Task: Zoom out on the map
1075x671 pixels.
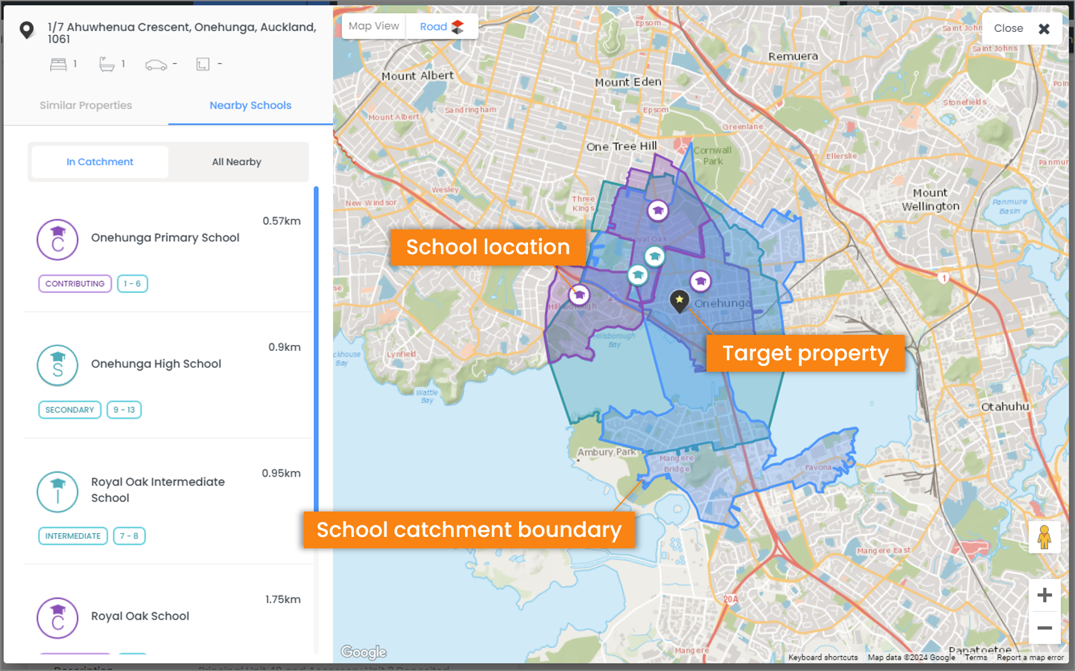Action: coord(1045,628)
